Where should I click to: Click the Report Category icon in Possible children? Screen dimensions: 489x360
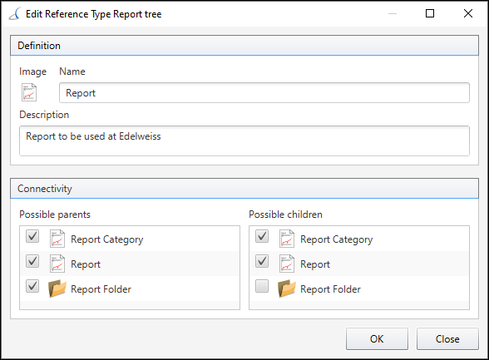(287, 239)
